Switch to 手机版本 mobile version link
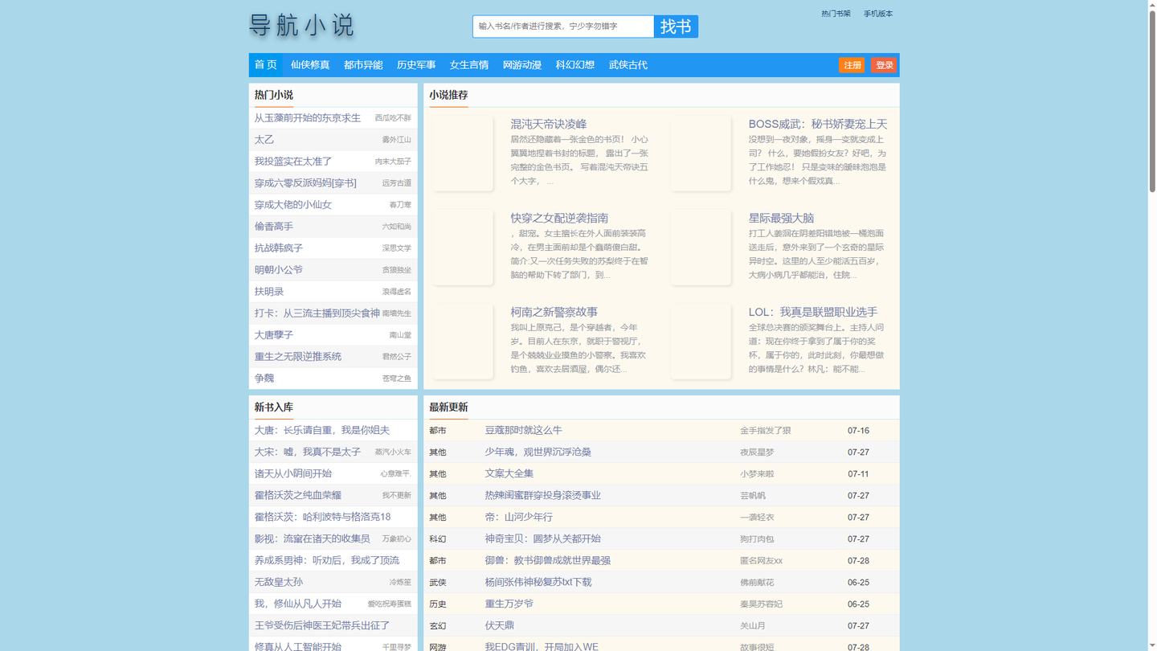The height and width of the screenshot is (651, 1157). pos(878,14)
